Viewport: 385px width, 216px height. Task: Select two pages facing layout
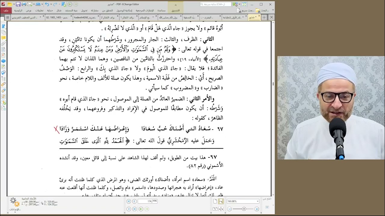point(215,209)
